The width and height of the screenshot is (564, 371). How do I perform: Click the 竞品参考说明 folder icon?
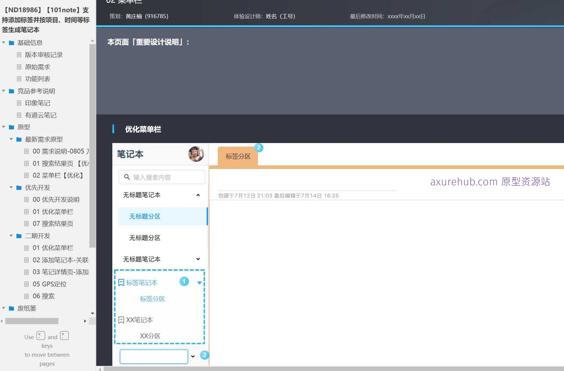[x=12, y=91]
